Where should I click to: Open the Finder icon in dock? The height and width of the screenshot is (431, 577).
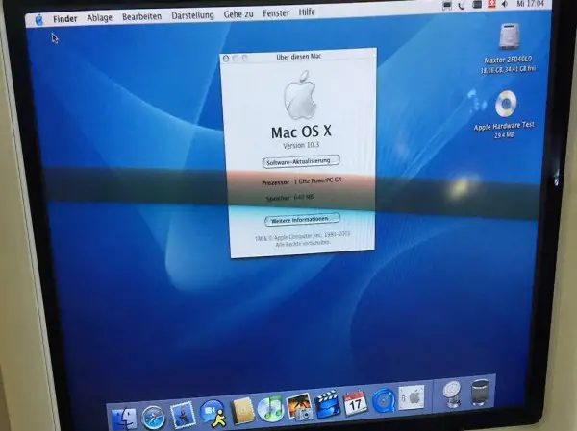point(123,419)
